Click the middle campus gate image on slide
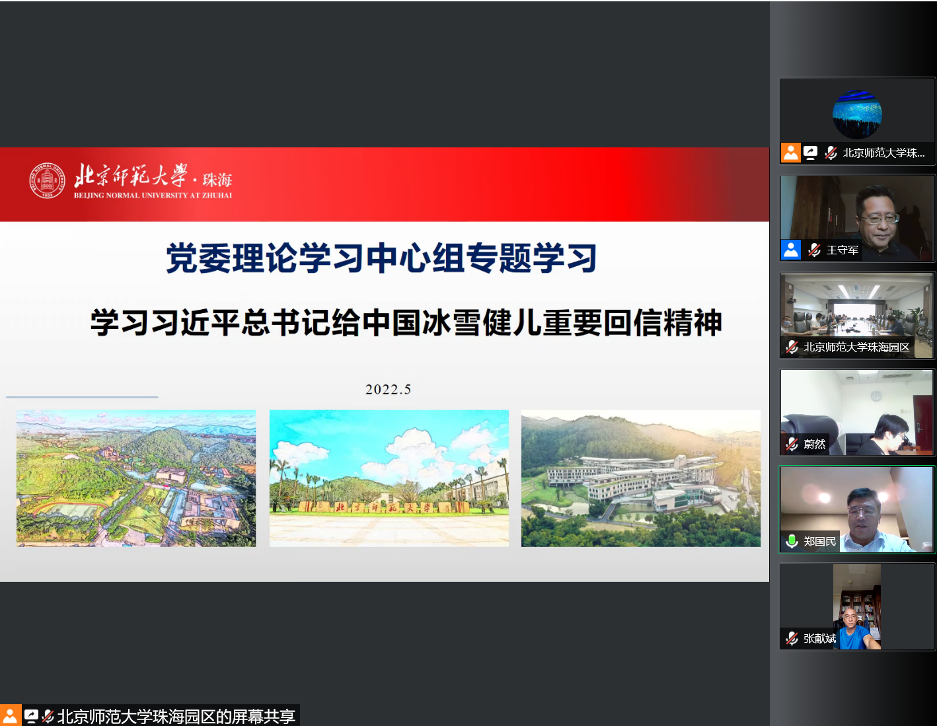 389,478
